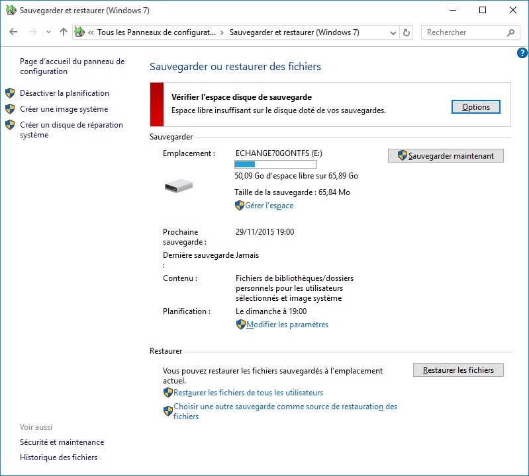Click Désactiver la planification link

click(64, 93)
